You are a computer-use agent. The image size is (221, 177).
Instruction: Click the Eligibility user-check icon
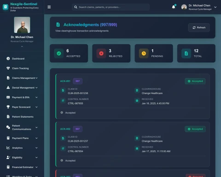coord(8,157)
